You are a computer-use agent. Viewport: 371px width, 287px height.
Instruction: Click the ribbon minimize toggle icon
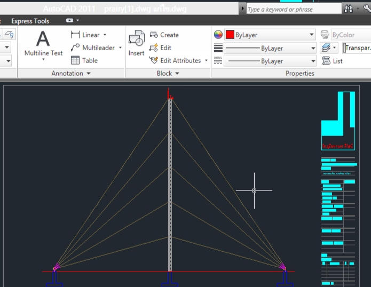[x=69, y=21]
